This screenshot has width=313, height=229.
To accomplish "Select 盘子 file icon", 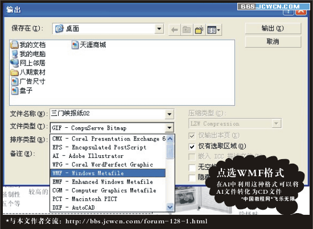I will [15, 90].
